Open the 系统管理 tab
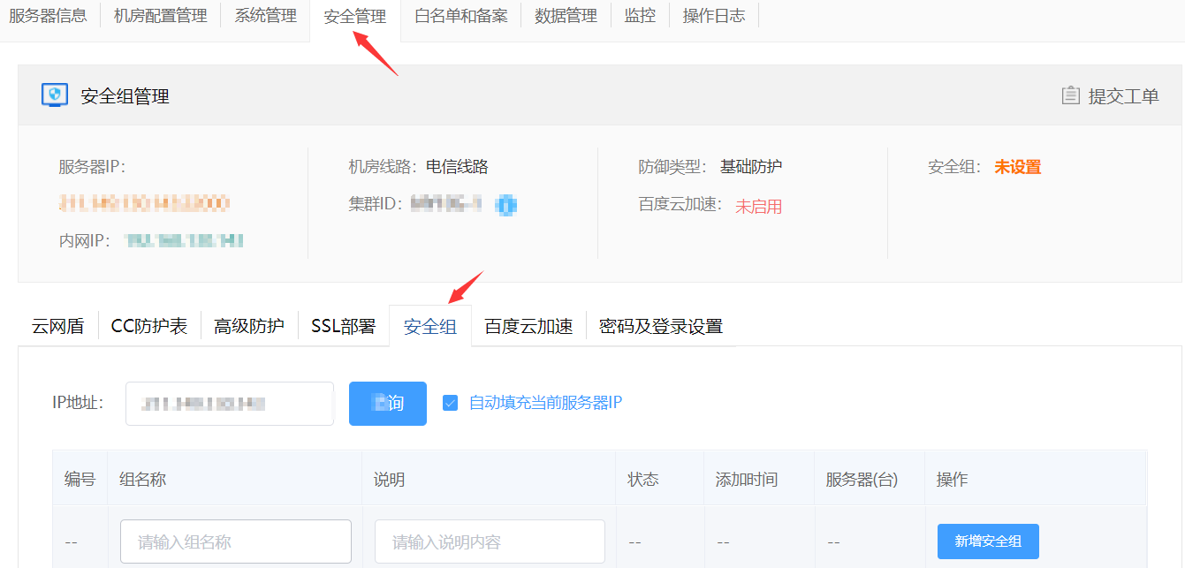Screen dimensions: 1185x568 [x=265, y=16]
